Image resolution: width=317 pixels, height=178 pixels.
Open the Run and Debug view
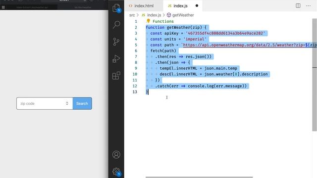(x=116, y=59)
